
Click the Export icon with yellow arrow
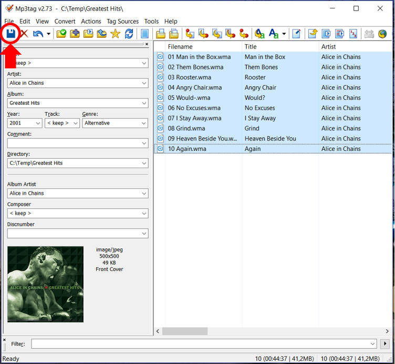coord(313,34)
